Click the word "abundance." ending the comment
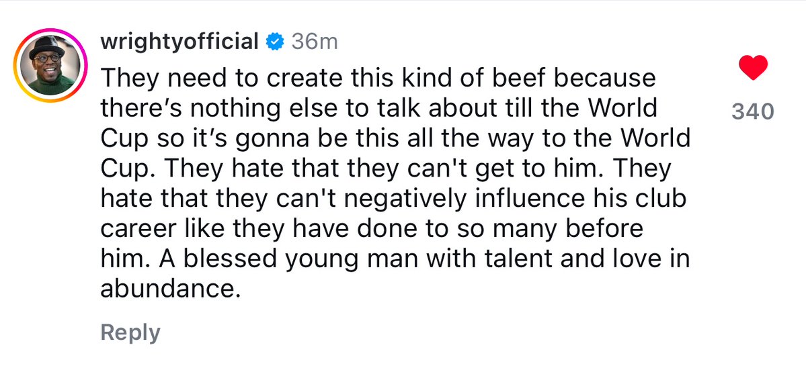This screenshot has height=370, width=806. pyautogui.click(x=170, y=289)
